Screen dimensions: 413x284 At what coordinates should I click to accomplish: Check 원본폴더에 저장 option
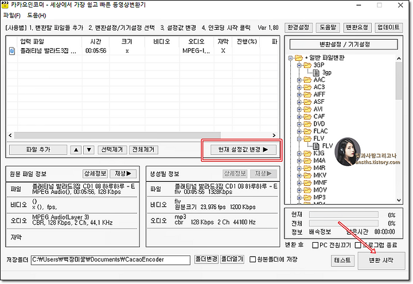(252, 259)
